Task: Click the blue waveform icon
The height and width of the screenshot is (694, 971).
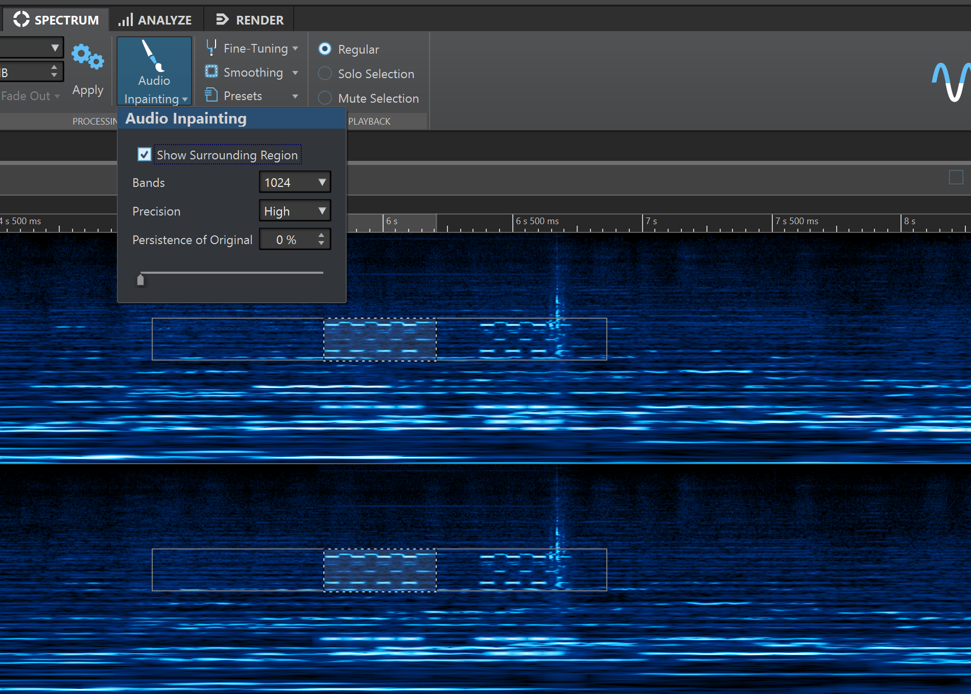Action: [x=951, y=82]
